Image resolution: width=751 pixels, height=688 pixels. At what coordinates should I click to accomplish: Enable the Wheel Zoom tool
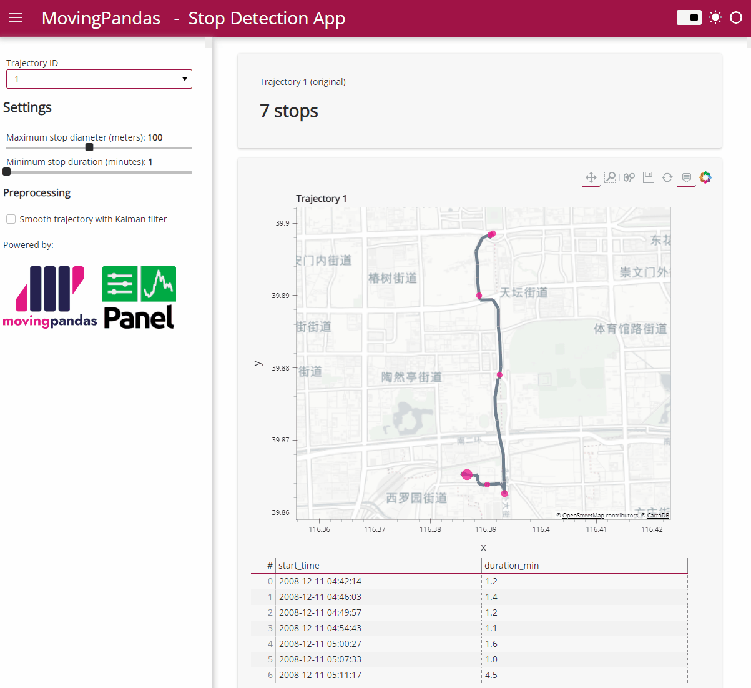click(629, 177)
